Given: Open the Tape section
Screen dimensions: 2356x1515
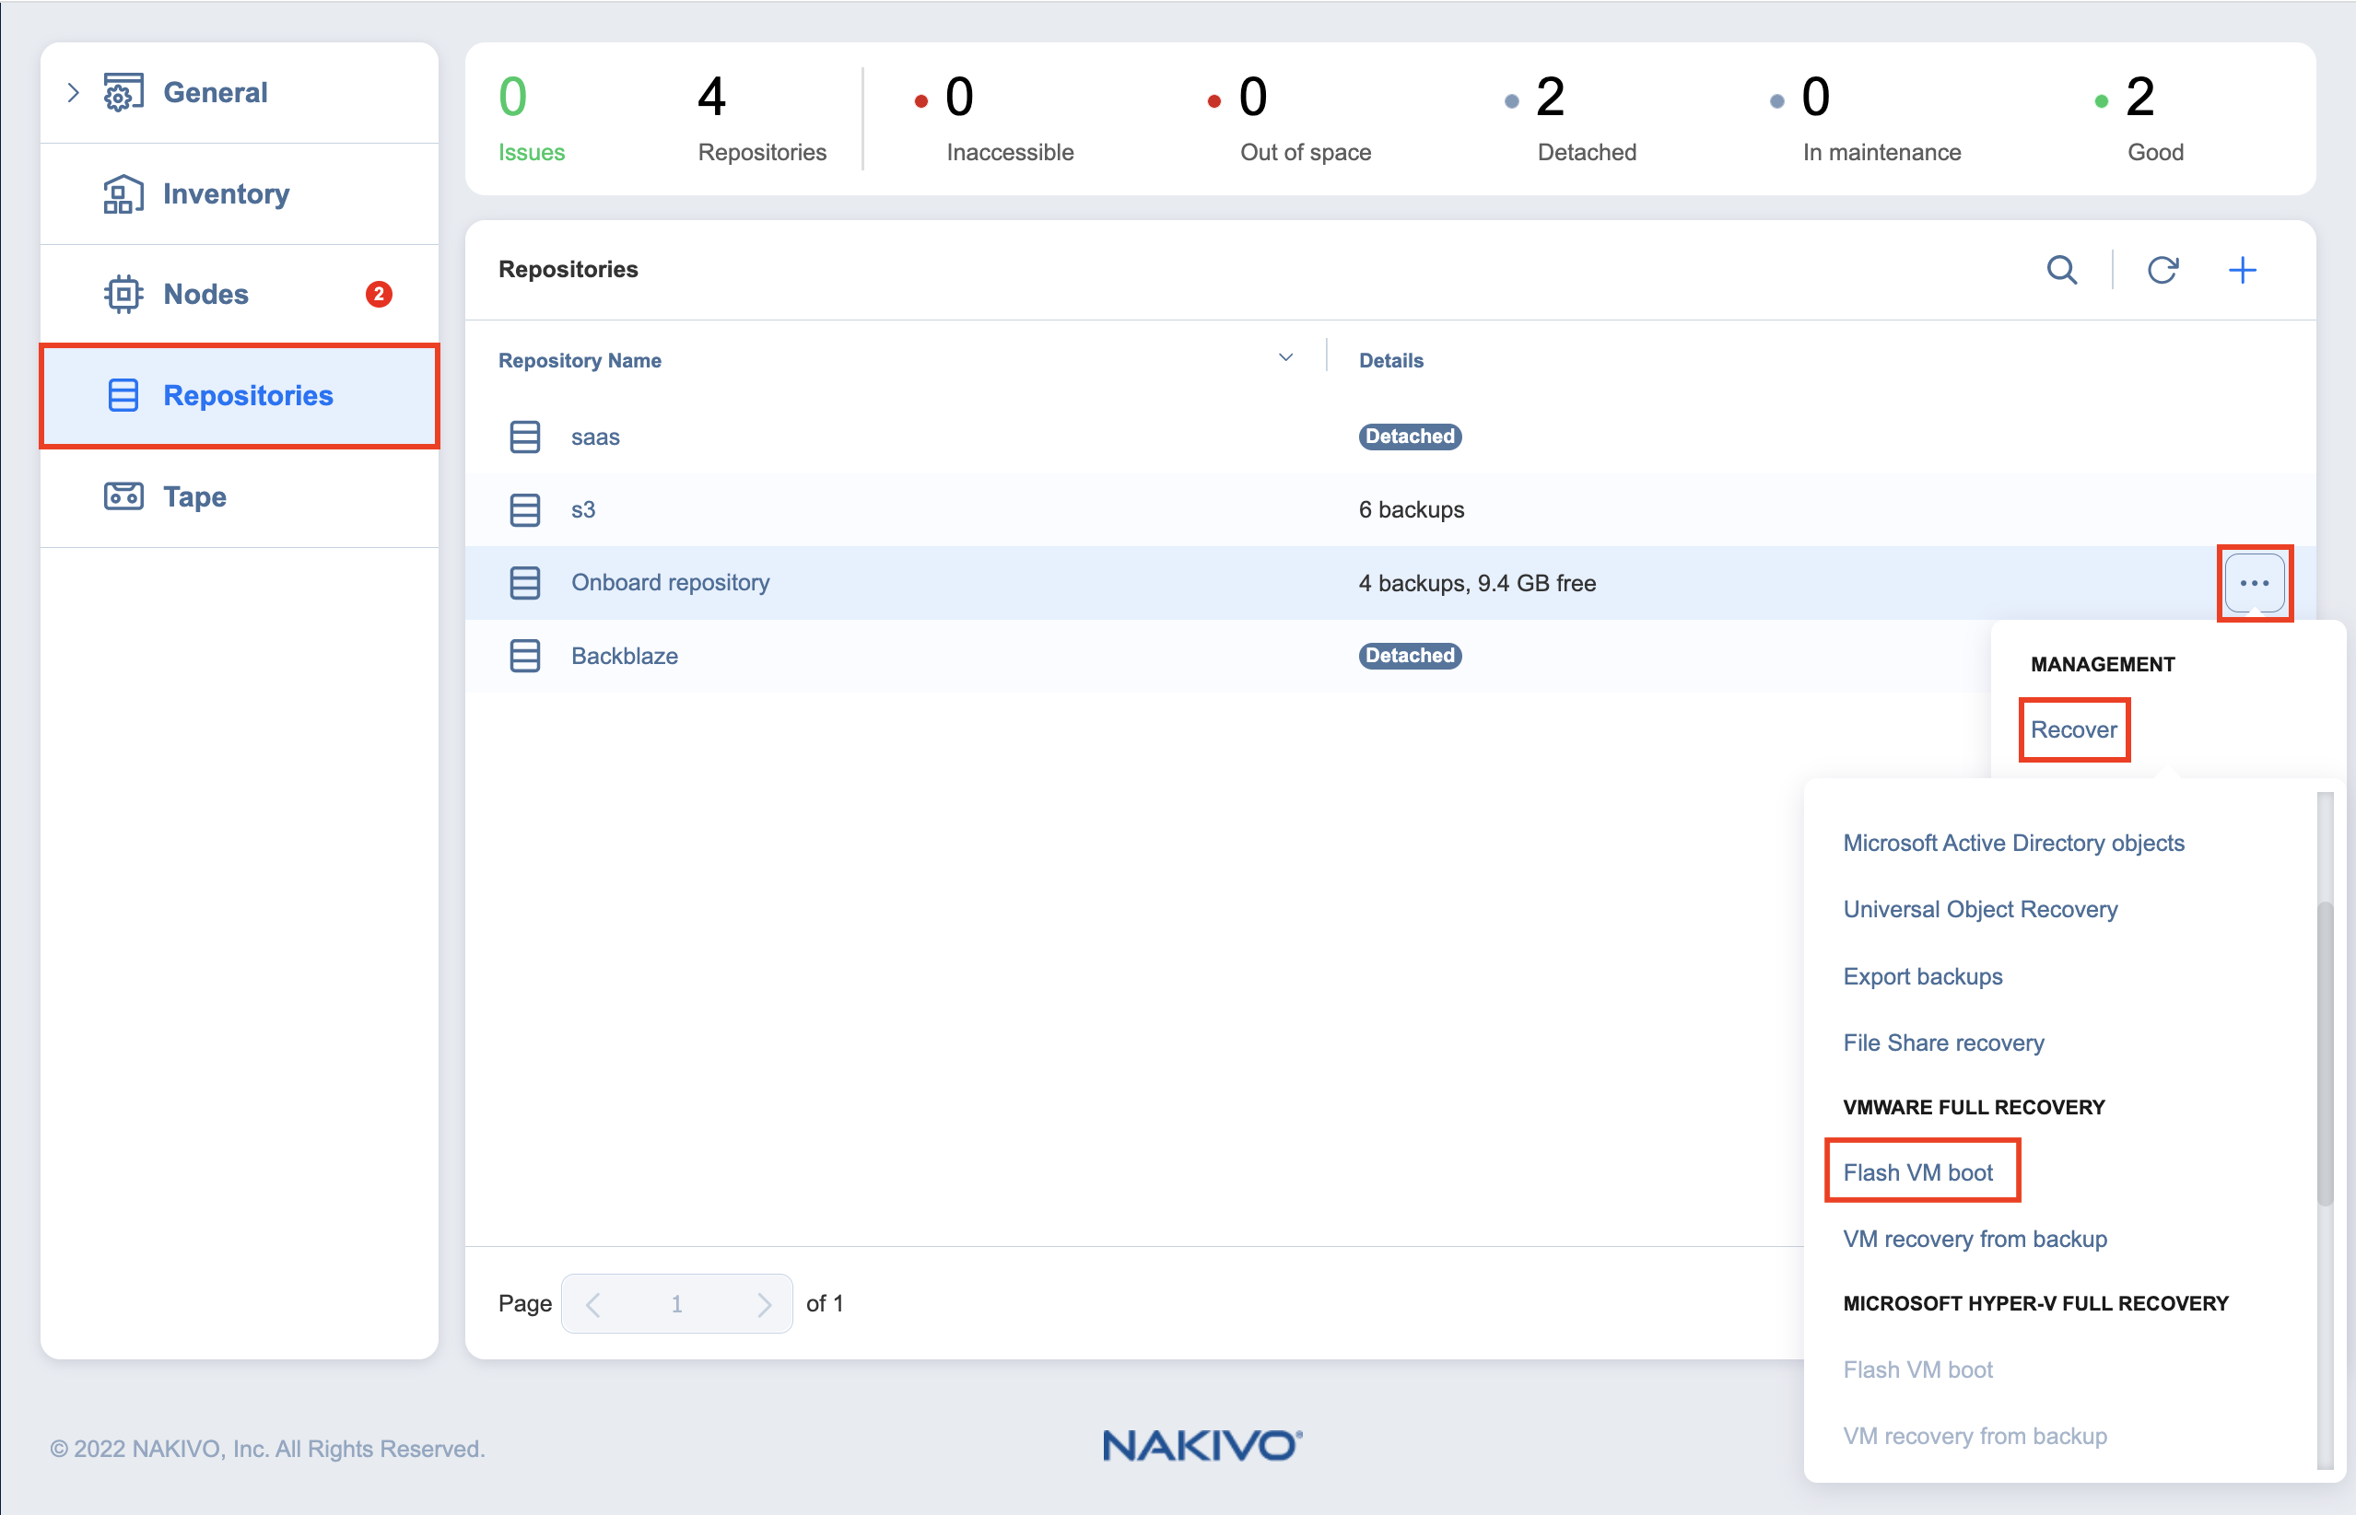Looking at the screenshot, I should click(240, 495).
